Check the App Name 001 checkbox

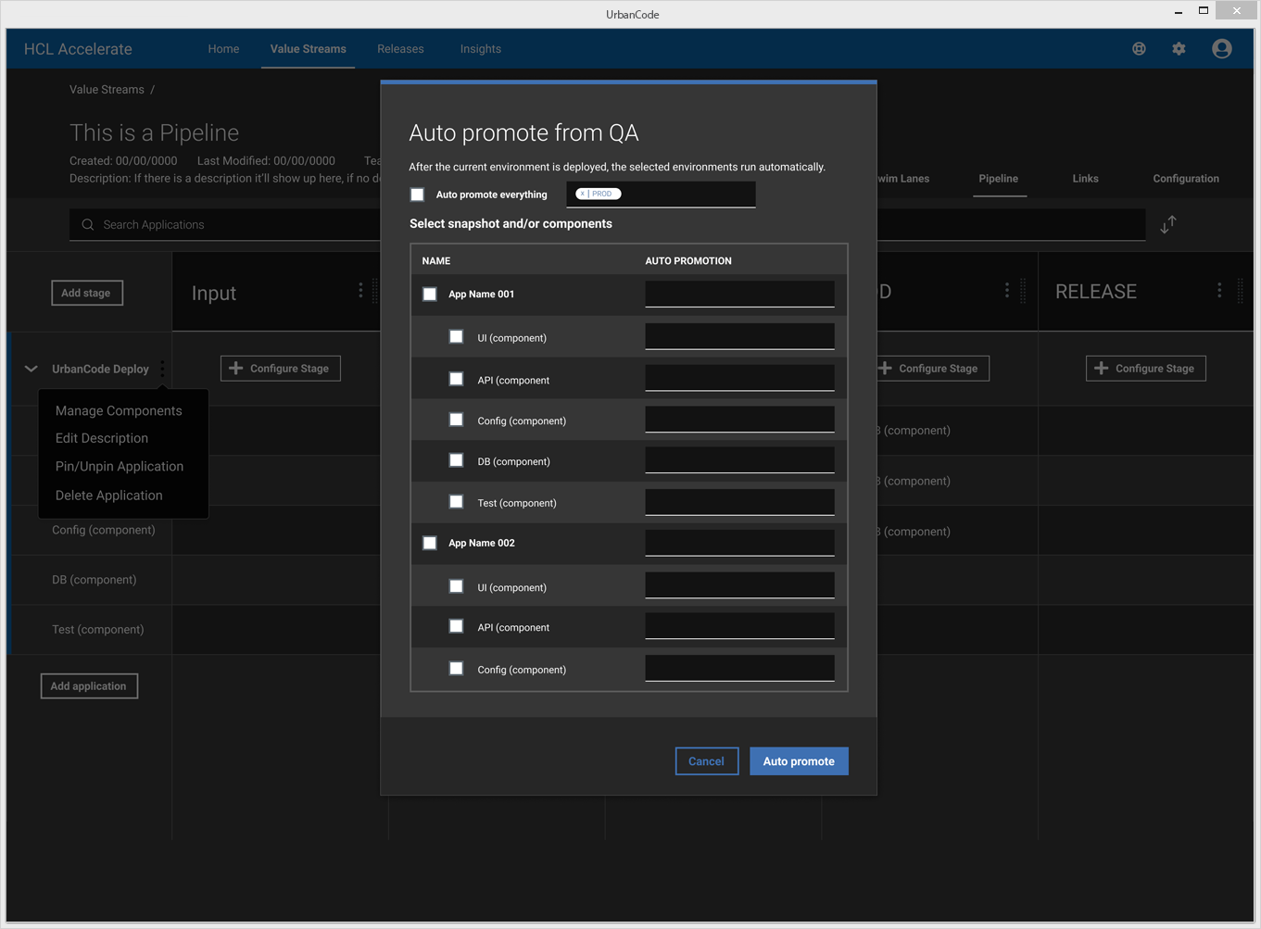point(430,295)
